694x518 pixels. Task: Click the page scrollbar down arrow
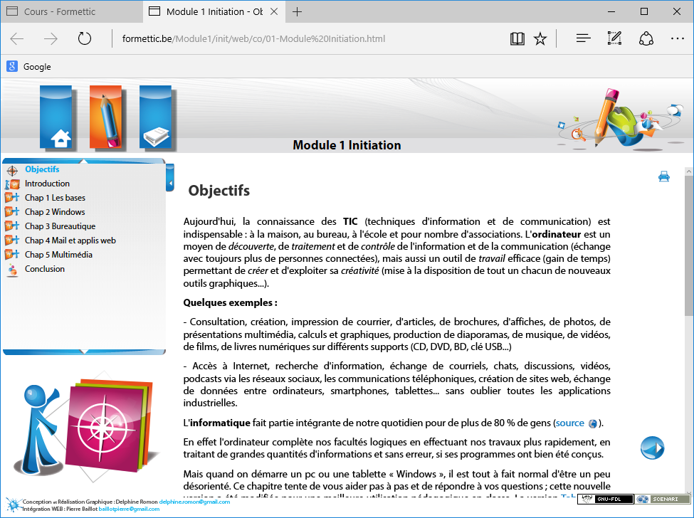689,492
